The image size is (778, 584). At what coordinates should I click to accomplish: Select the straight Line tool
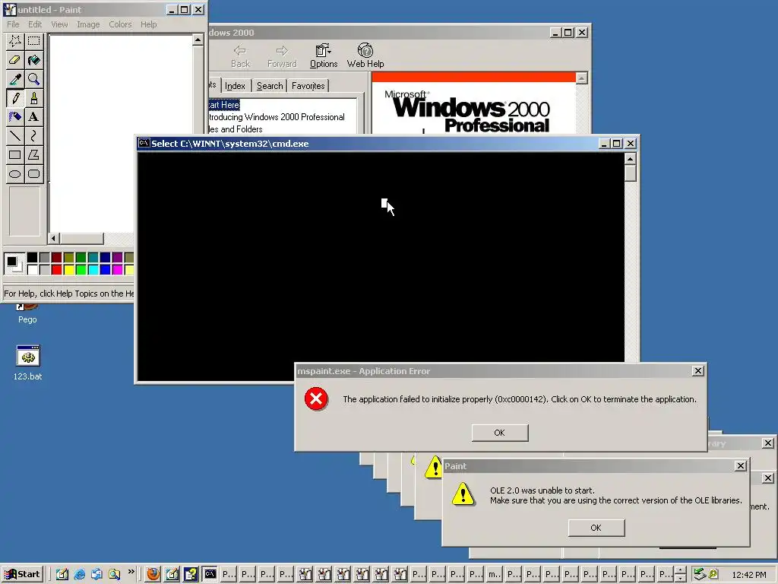15,135
